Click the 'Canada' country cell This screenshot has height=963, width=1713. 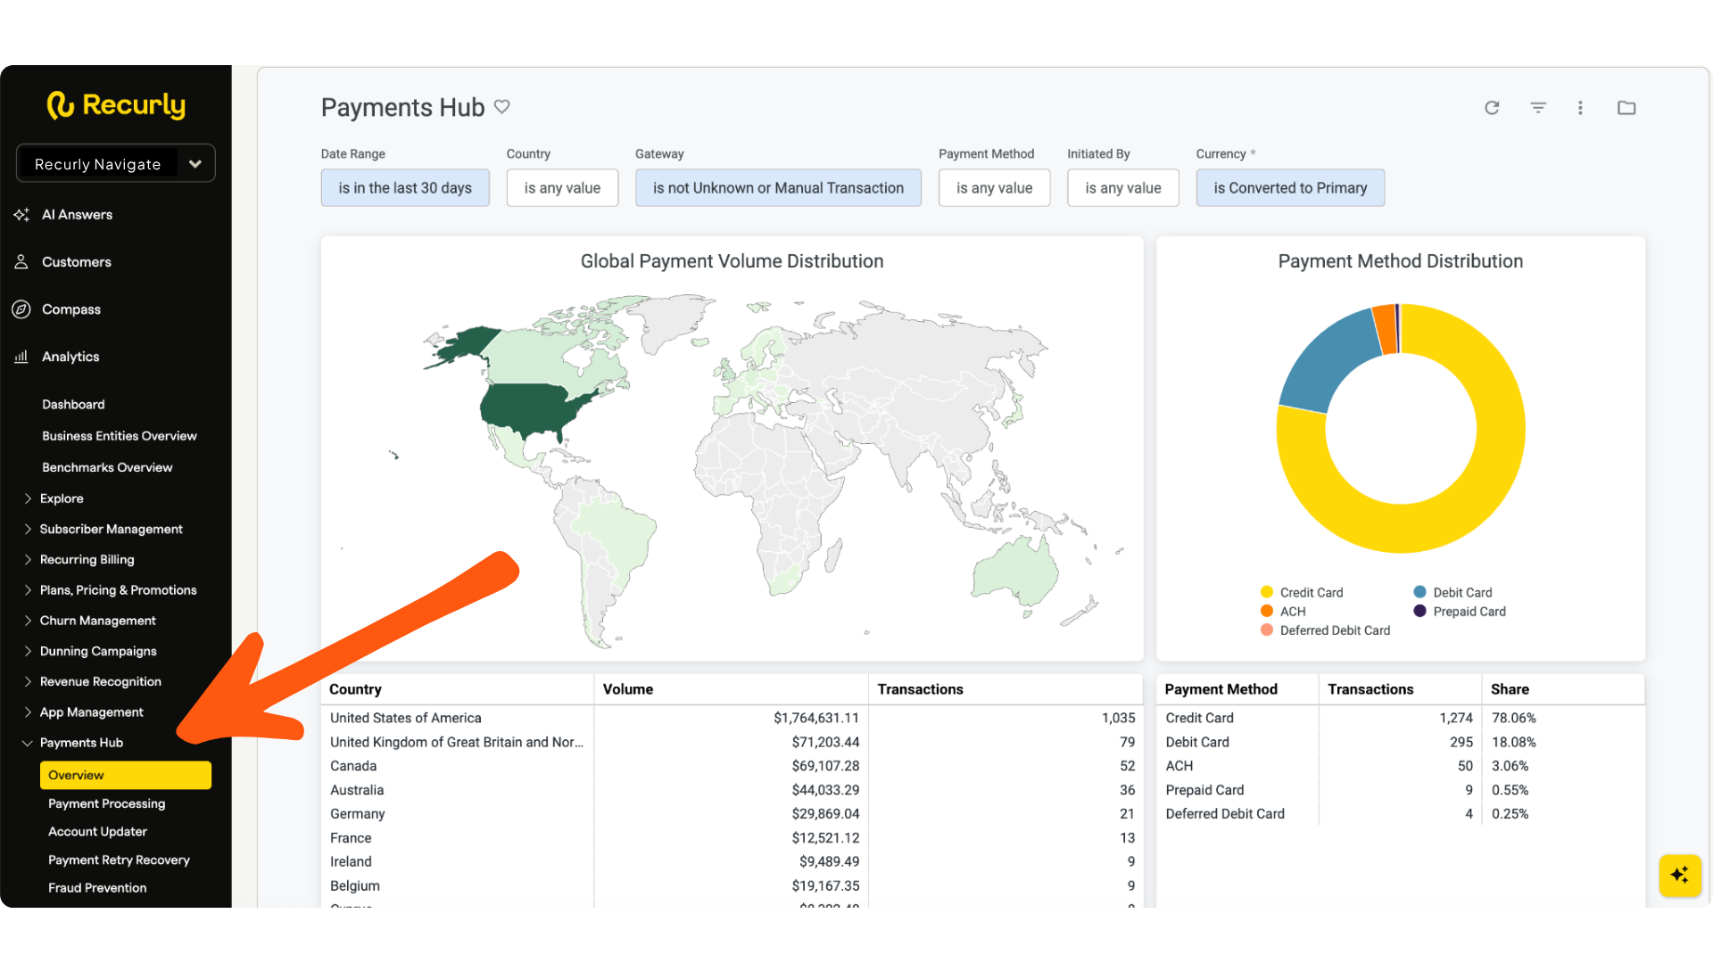click(353, 766)
